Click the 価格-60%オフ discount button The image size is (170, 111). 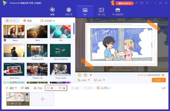(125, 3)
